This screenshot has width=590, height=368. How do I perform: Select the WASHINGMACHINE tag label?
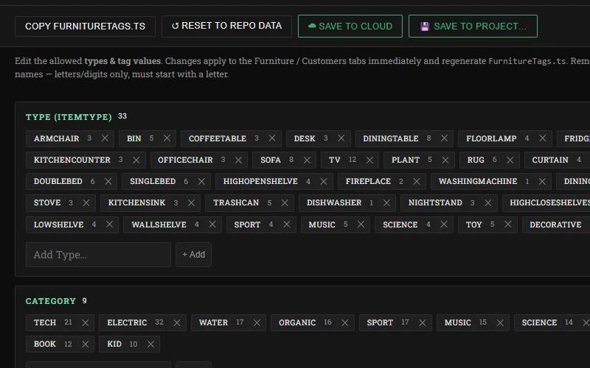478,181
